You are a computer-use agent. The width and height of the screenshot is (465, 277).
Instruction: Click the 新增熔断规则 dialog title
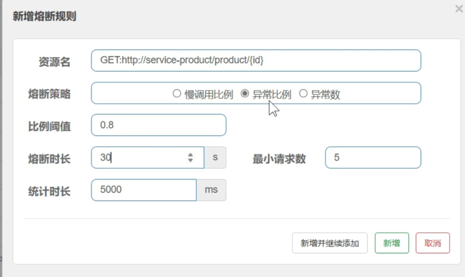click(44, 17)
